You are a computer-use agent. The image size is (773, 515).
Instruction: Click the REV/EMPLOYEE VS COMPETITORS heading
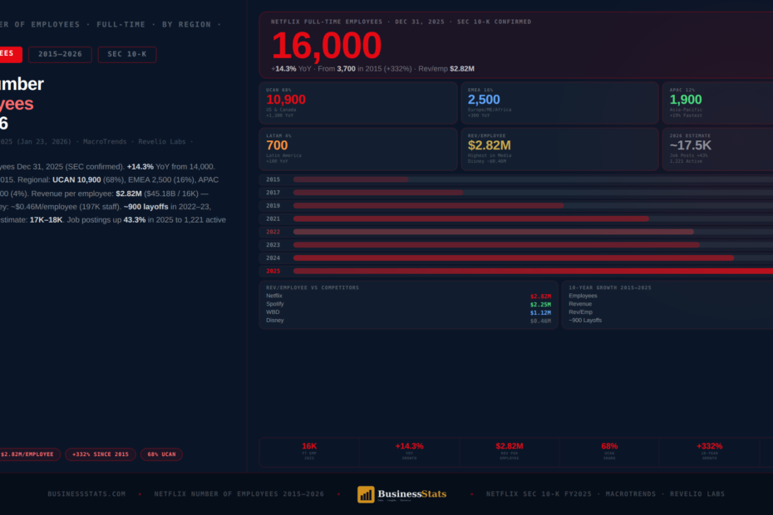[313, 287]
